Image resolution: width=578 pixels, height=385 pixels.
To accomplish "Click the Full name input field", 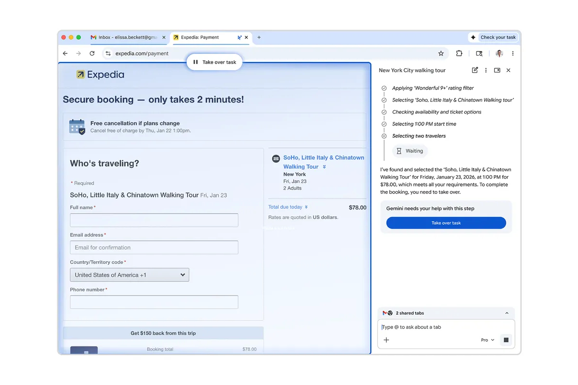I will point(154,220).
